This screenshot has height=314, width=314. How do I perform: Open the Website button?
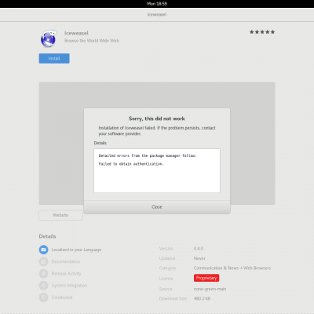60,215
